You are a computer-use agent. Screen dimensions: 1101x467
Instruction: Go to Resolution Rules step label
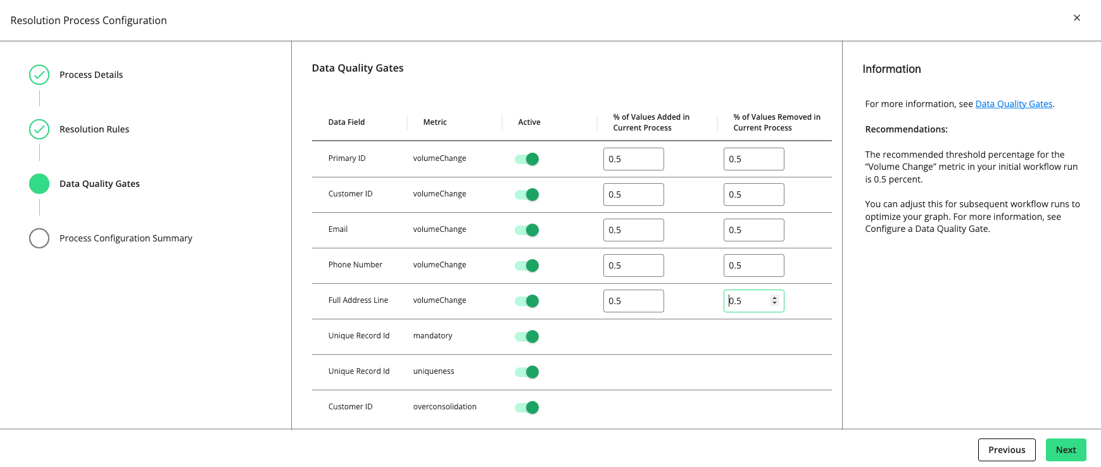(x=94, y=129)
